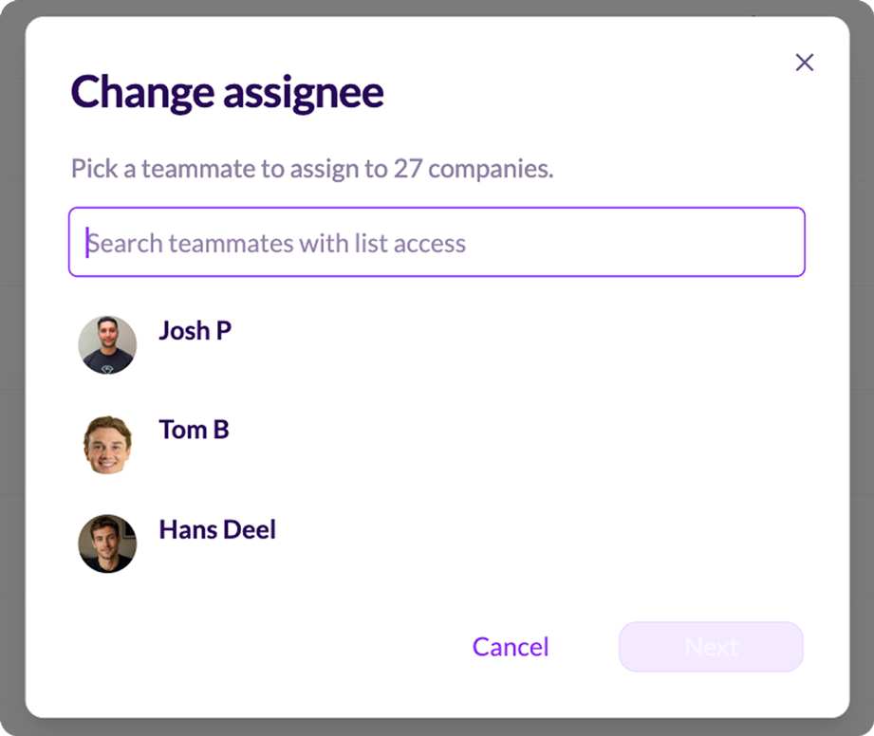Select the Hans Deel name label
The image size is (874, 736).
pyautogui.click(x=217, y=529)
